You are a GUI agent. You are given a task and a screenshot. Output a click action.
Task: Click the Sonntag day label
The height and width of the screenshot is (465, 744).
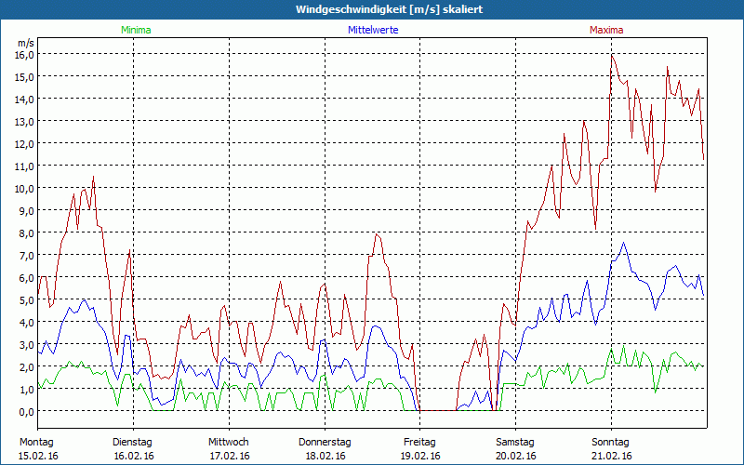tap(610, 443)
